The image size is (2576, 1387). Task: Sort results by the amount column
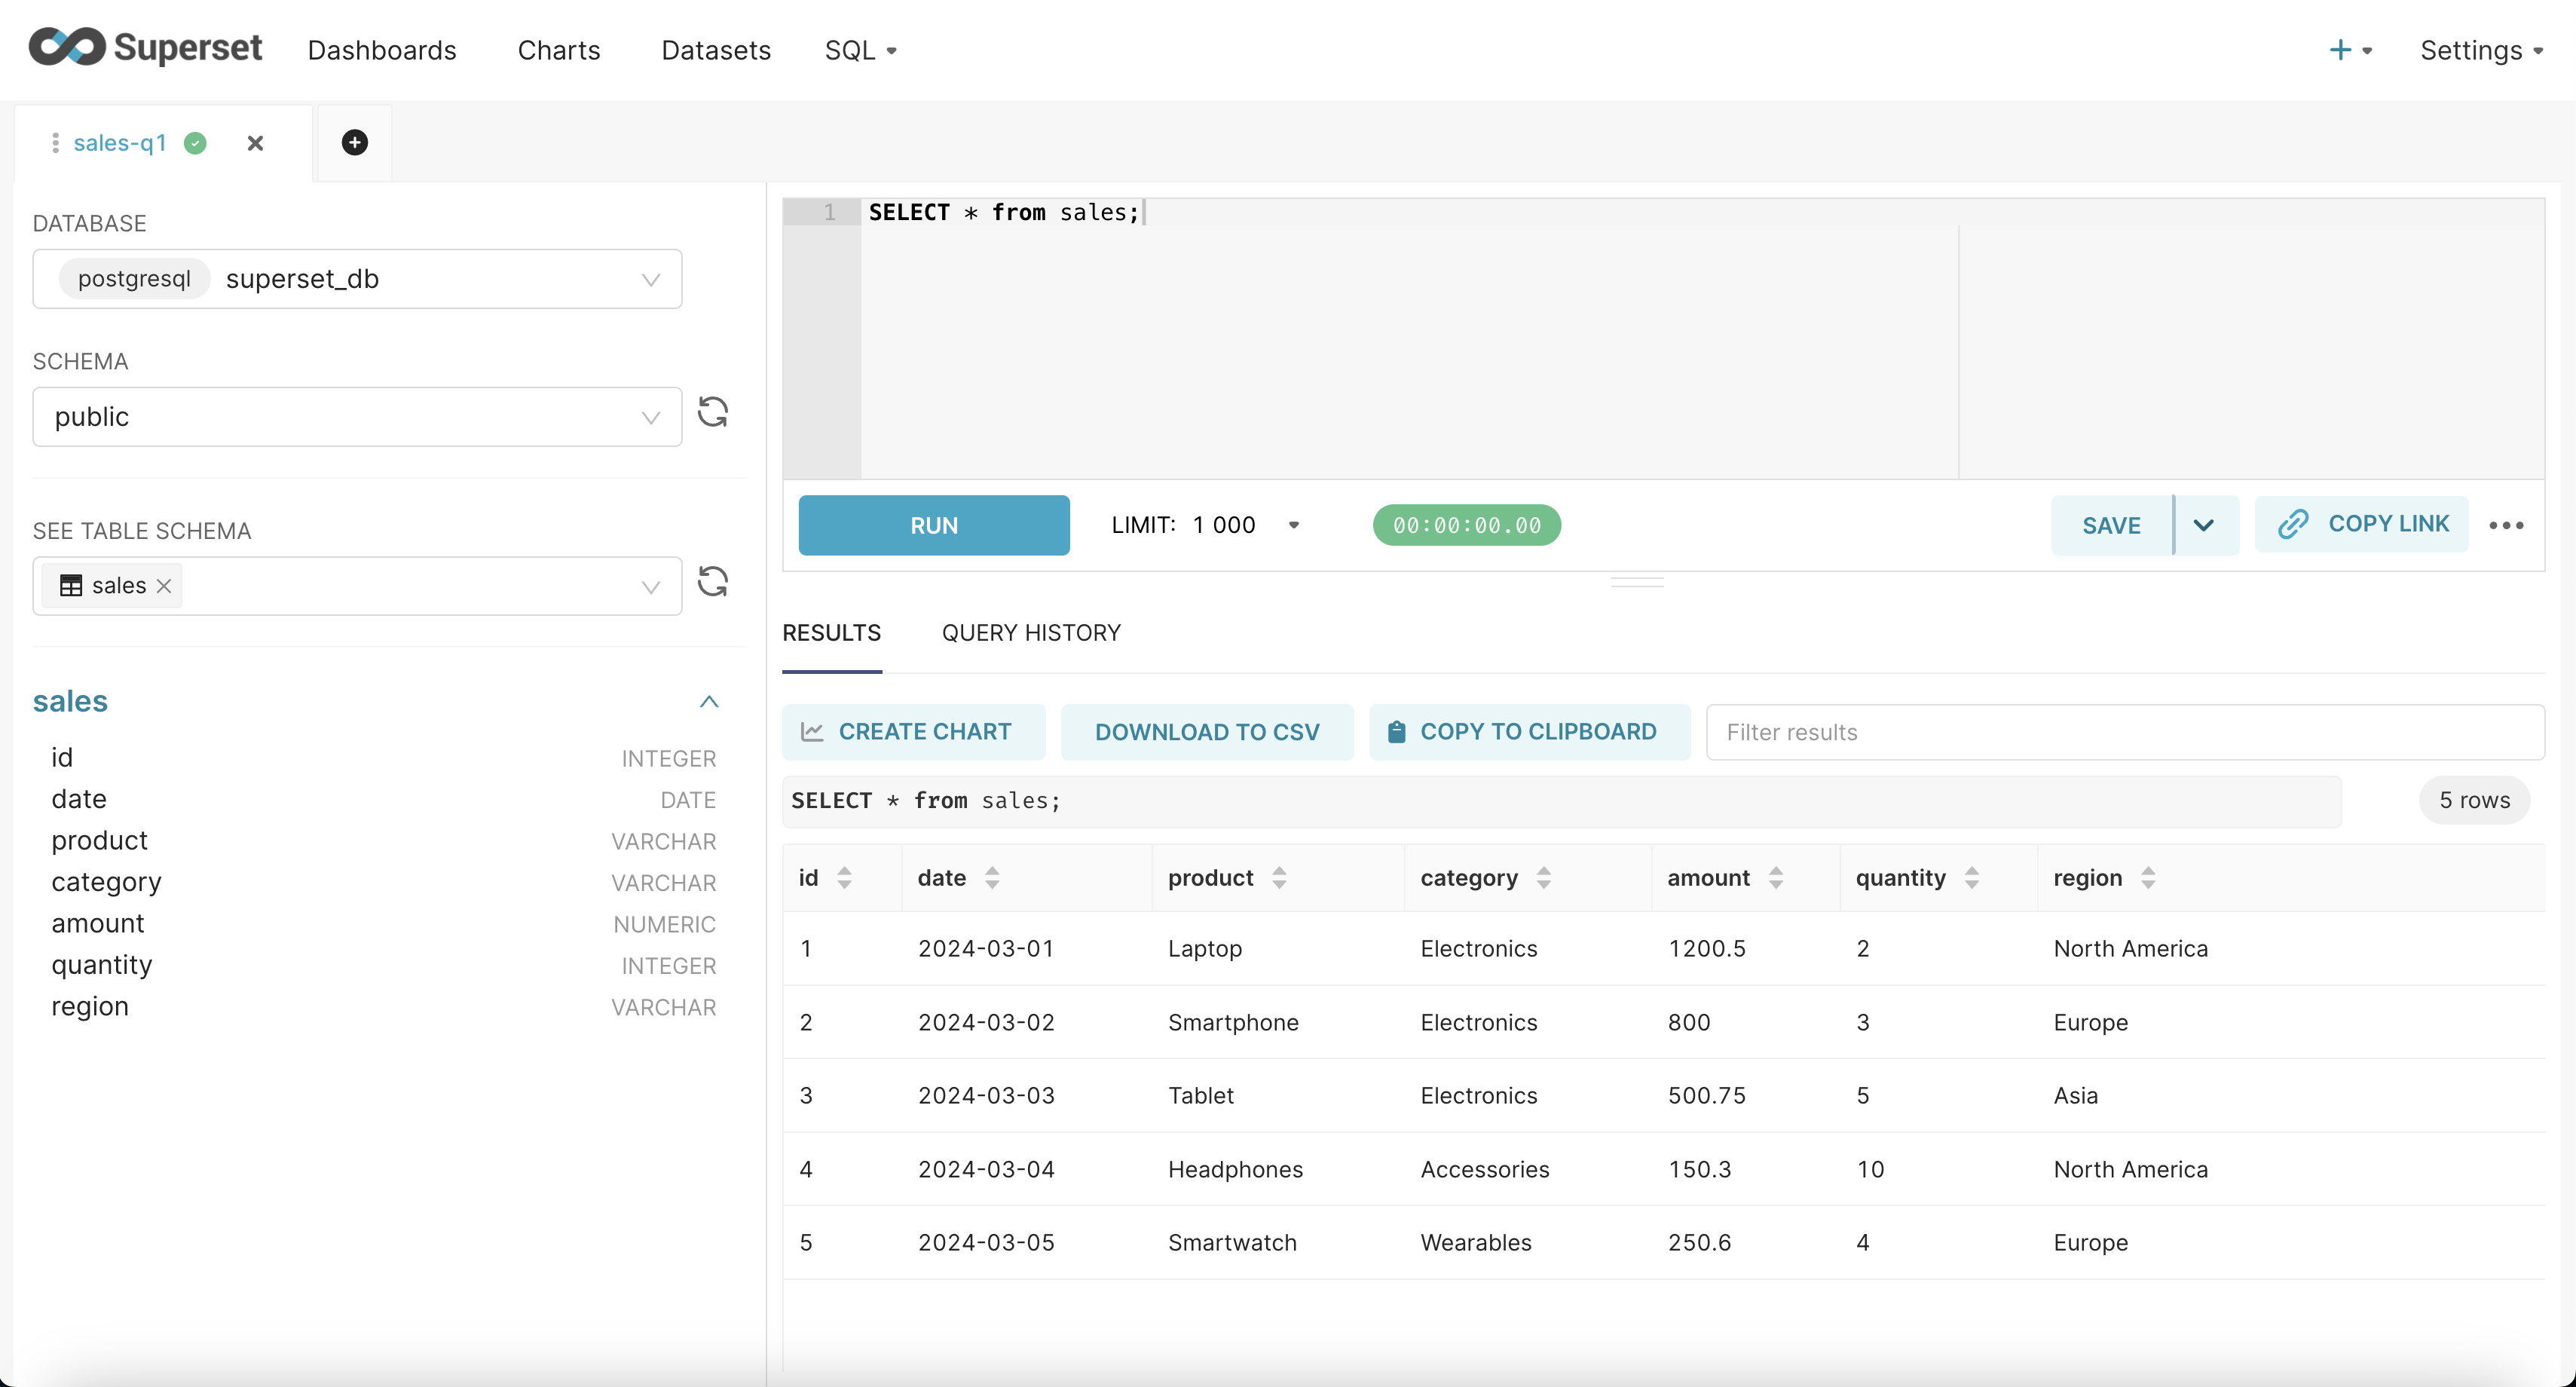point(1775,878)
